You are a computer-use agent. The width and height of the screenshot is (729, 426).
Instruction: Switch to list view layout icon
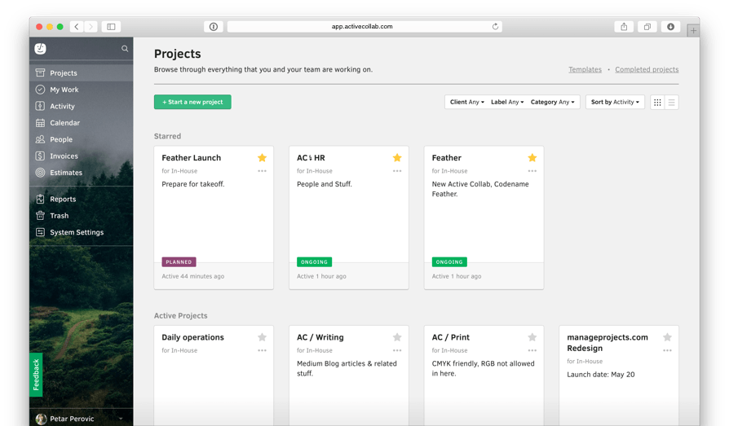coord(671,103)
